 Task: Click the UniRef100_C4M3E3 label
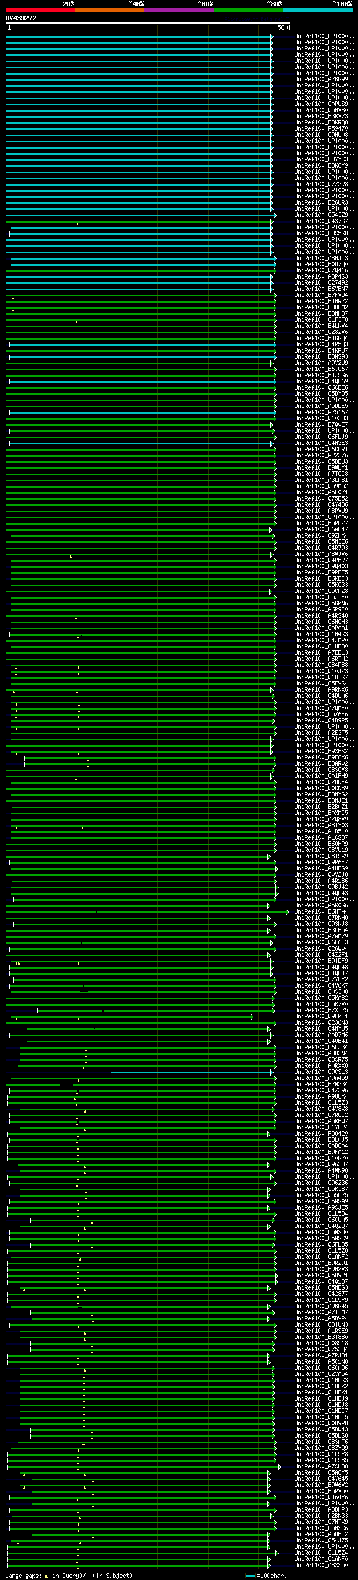coord(321,443)
